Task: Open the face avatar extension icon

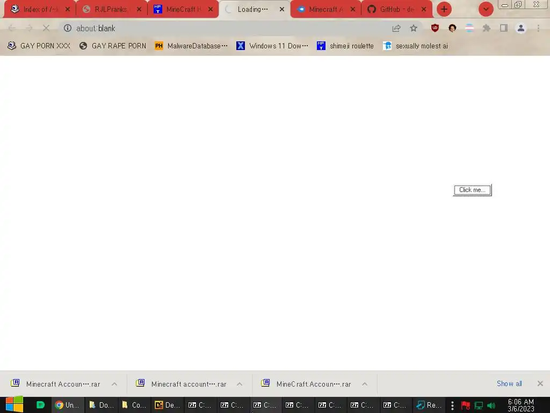Action: [452, 28]
